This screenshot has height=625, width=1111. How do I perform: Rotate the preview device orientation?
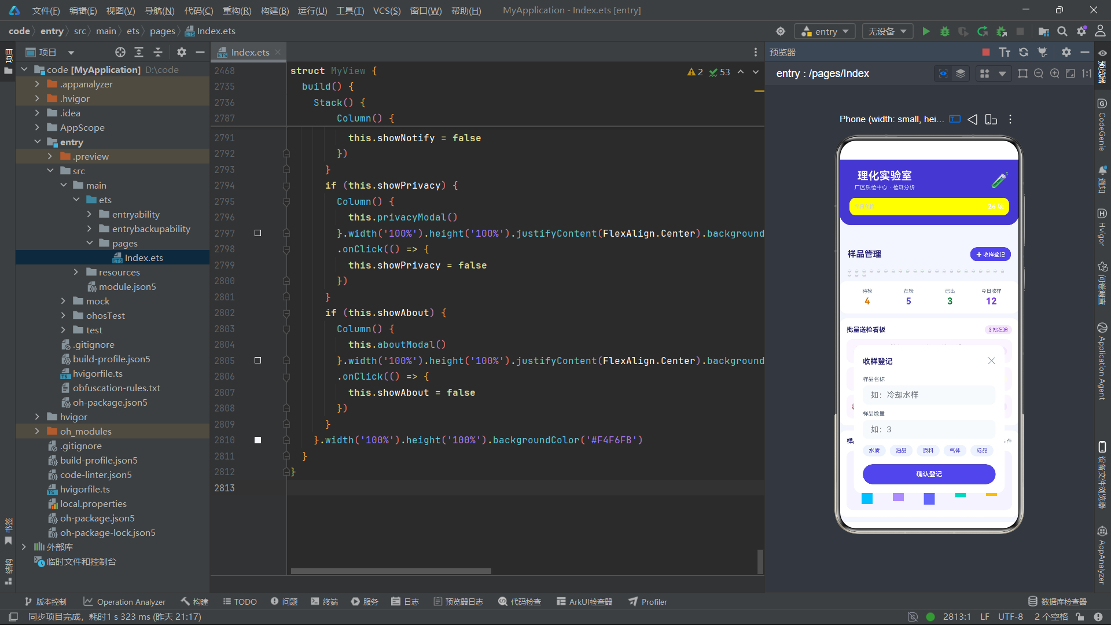[x=991, y=119]
